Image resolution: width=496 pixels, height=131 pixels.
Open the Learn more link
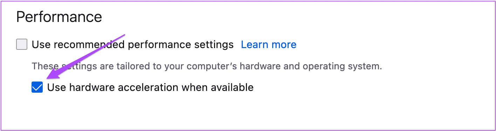click(269, 45)
